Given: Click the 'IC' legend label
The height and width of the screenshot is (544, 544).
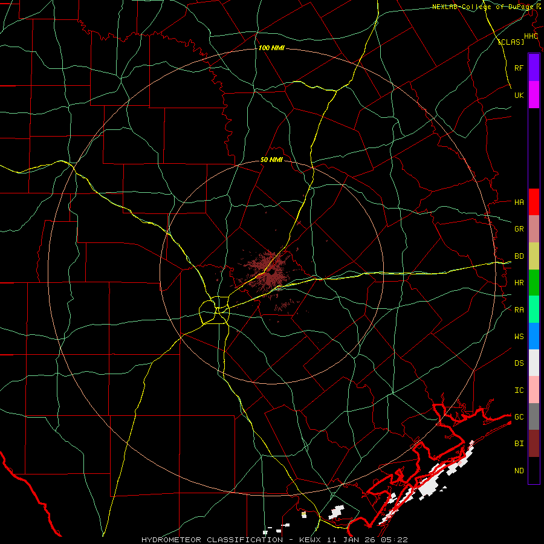Looking at the screenshot, I should 519,390.
